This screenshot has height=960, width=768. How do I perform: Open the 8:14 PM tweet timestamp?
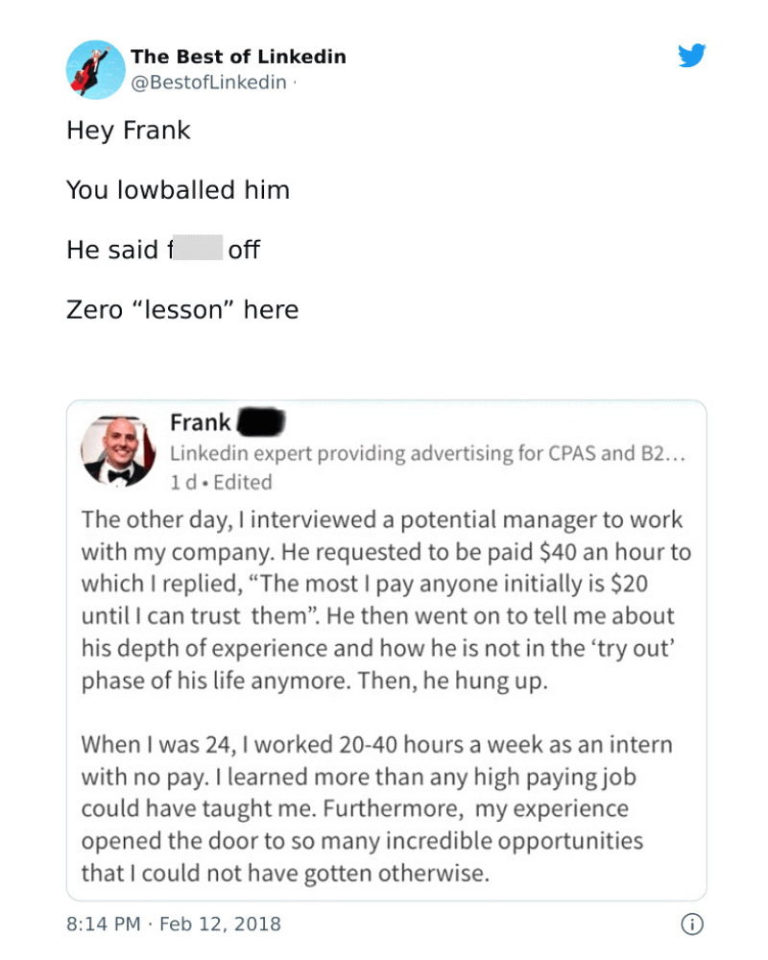(x=103, y=924)
